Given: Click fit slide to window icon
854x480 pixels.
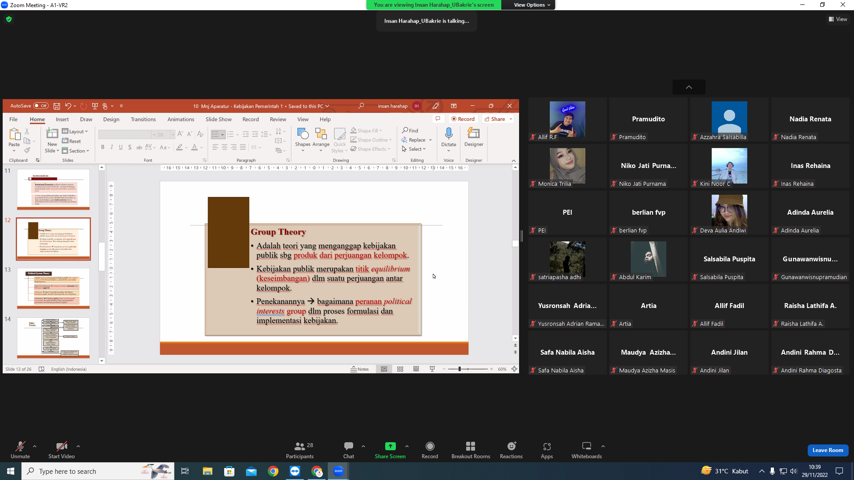Looking at the screenshot, I should coord(514,369).
